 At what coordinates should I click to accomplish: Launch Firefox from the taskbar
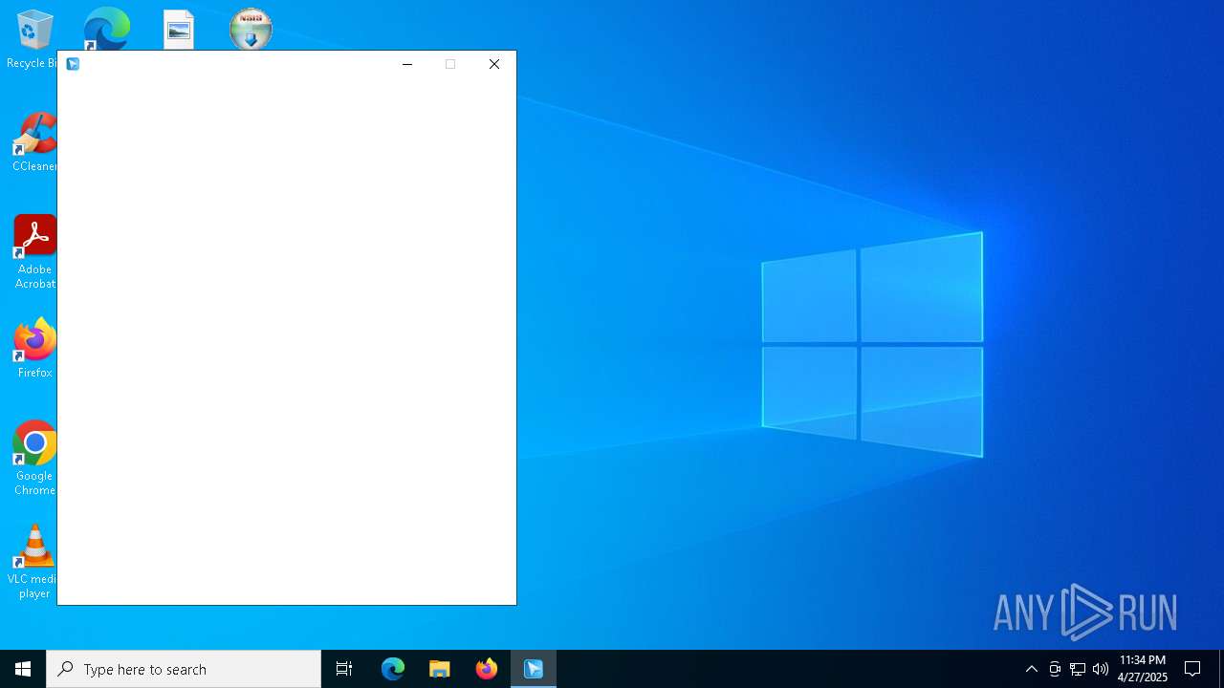(487, 669)
